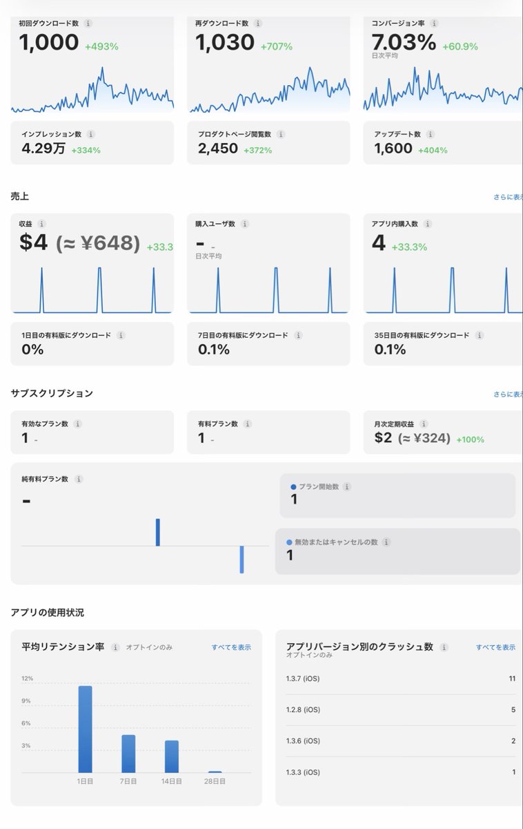Show info for プロダクトページ閲覧数
523x829 pixels.
click(280, 135)
